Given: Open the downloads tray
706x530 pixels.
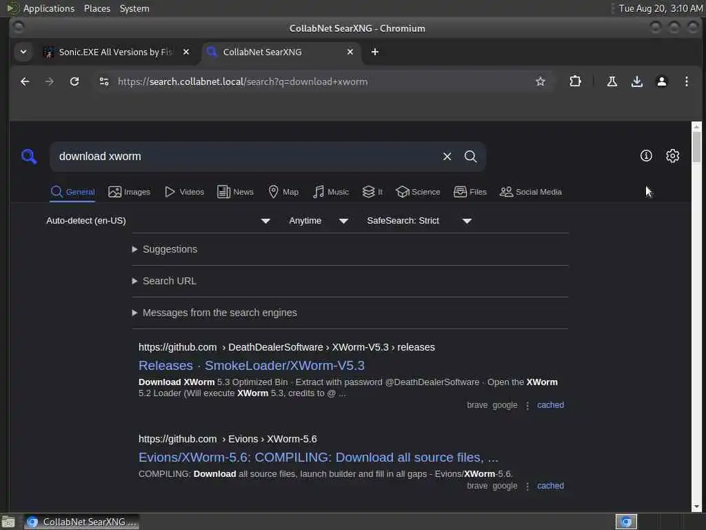Looking at the screenshot, I should (x=636, y=81).
